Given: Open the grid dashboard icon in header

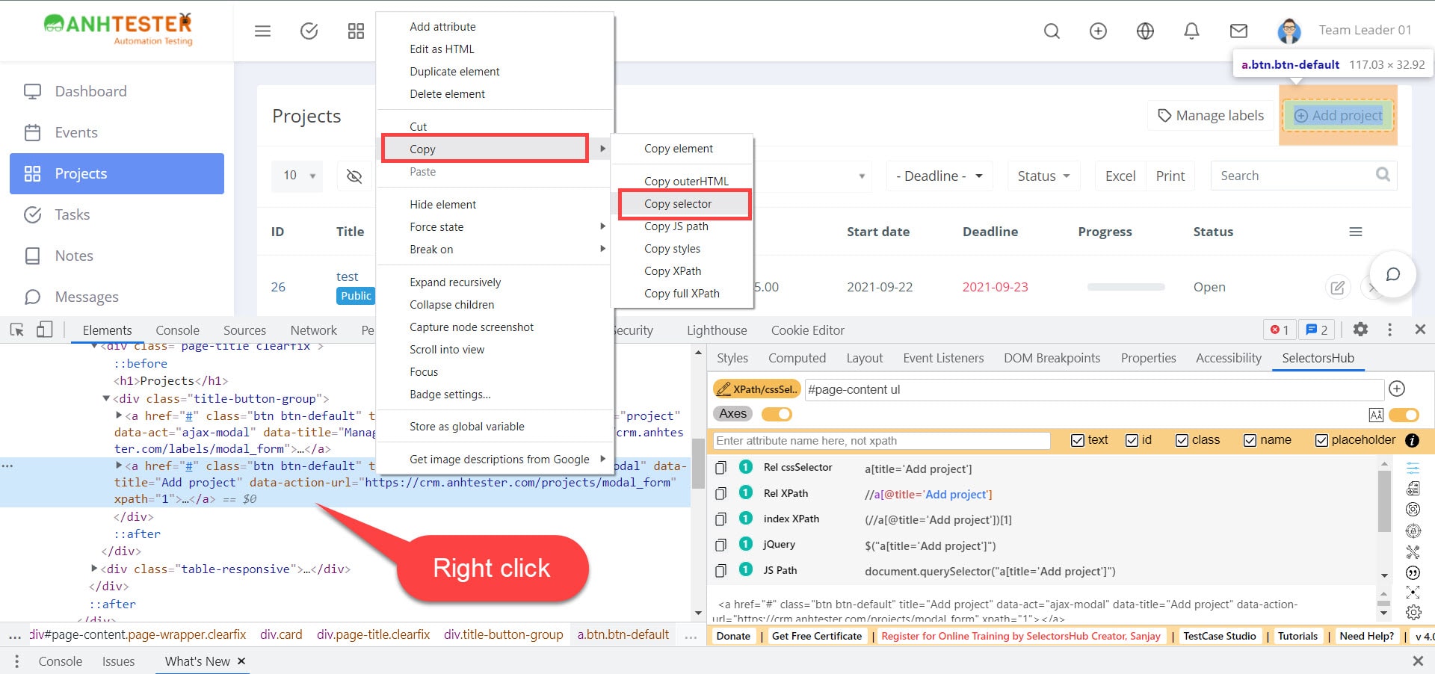Looking at the screenshot, I should (356, 31).
